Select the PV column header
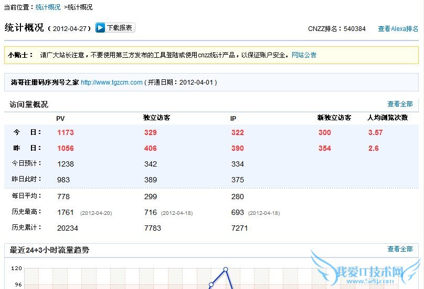Screen dimensions: 424x289 [x=60, y=118]
